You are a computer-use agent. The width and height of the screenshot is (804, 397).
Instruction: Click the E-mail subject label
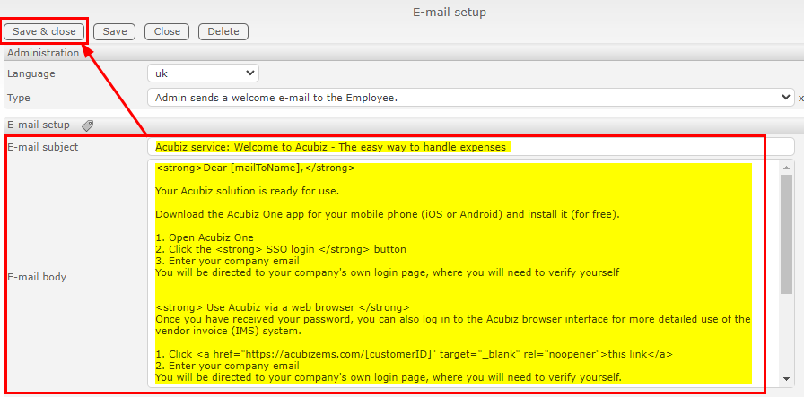[42, 147]
